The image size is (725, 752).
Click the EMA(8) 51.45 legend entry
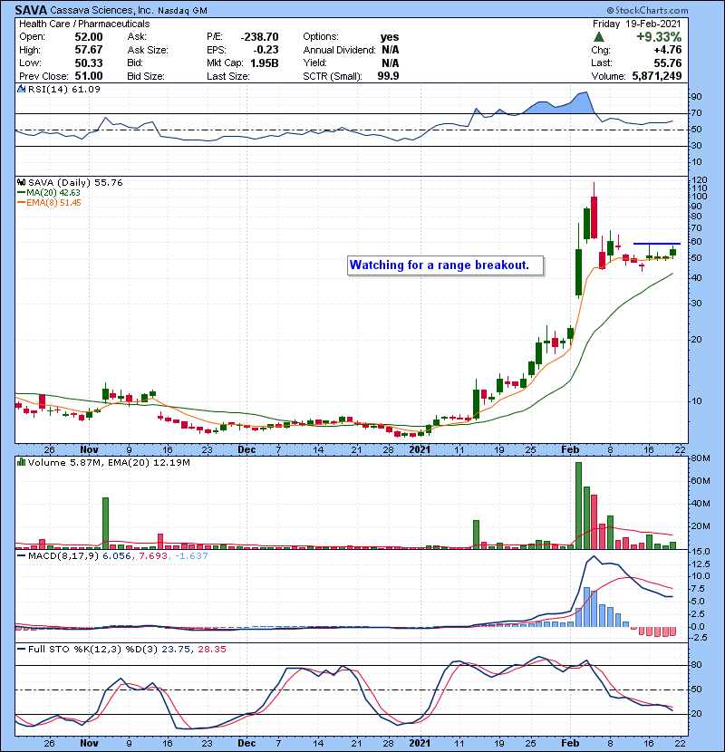click(50, 203)
